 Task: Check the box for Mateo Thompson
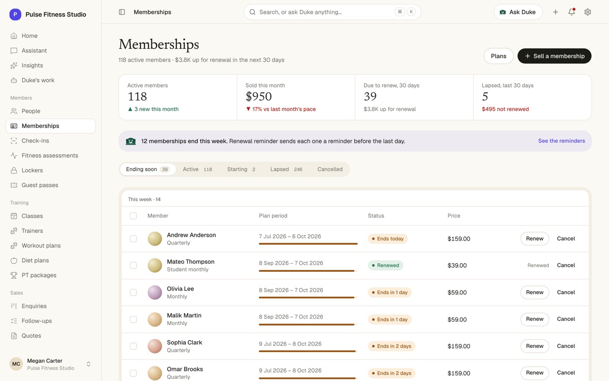pos(133,266)
